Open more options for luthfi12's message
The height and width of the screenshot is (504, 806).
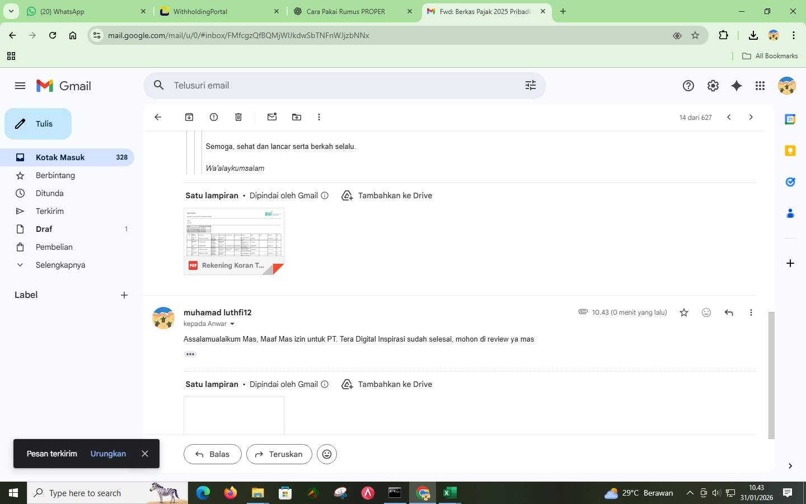point(751,312)
